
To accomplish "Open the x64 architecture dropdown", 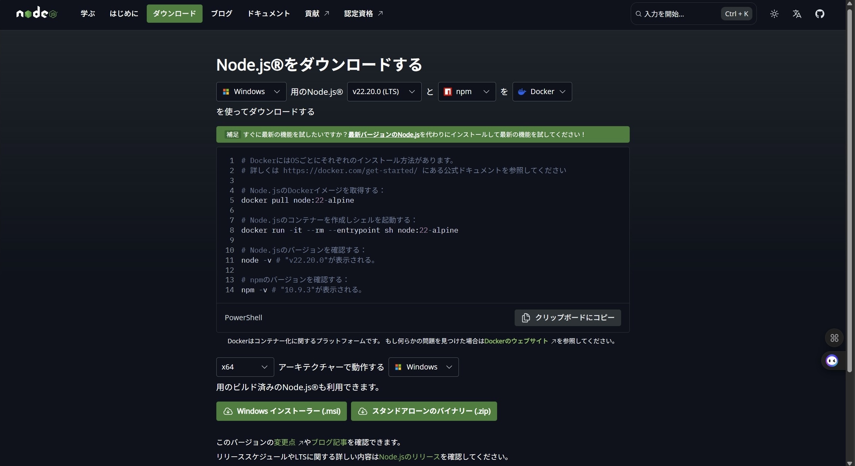I will coord(245,367).
